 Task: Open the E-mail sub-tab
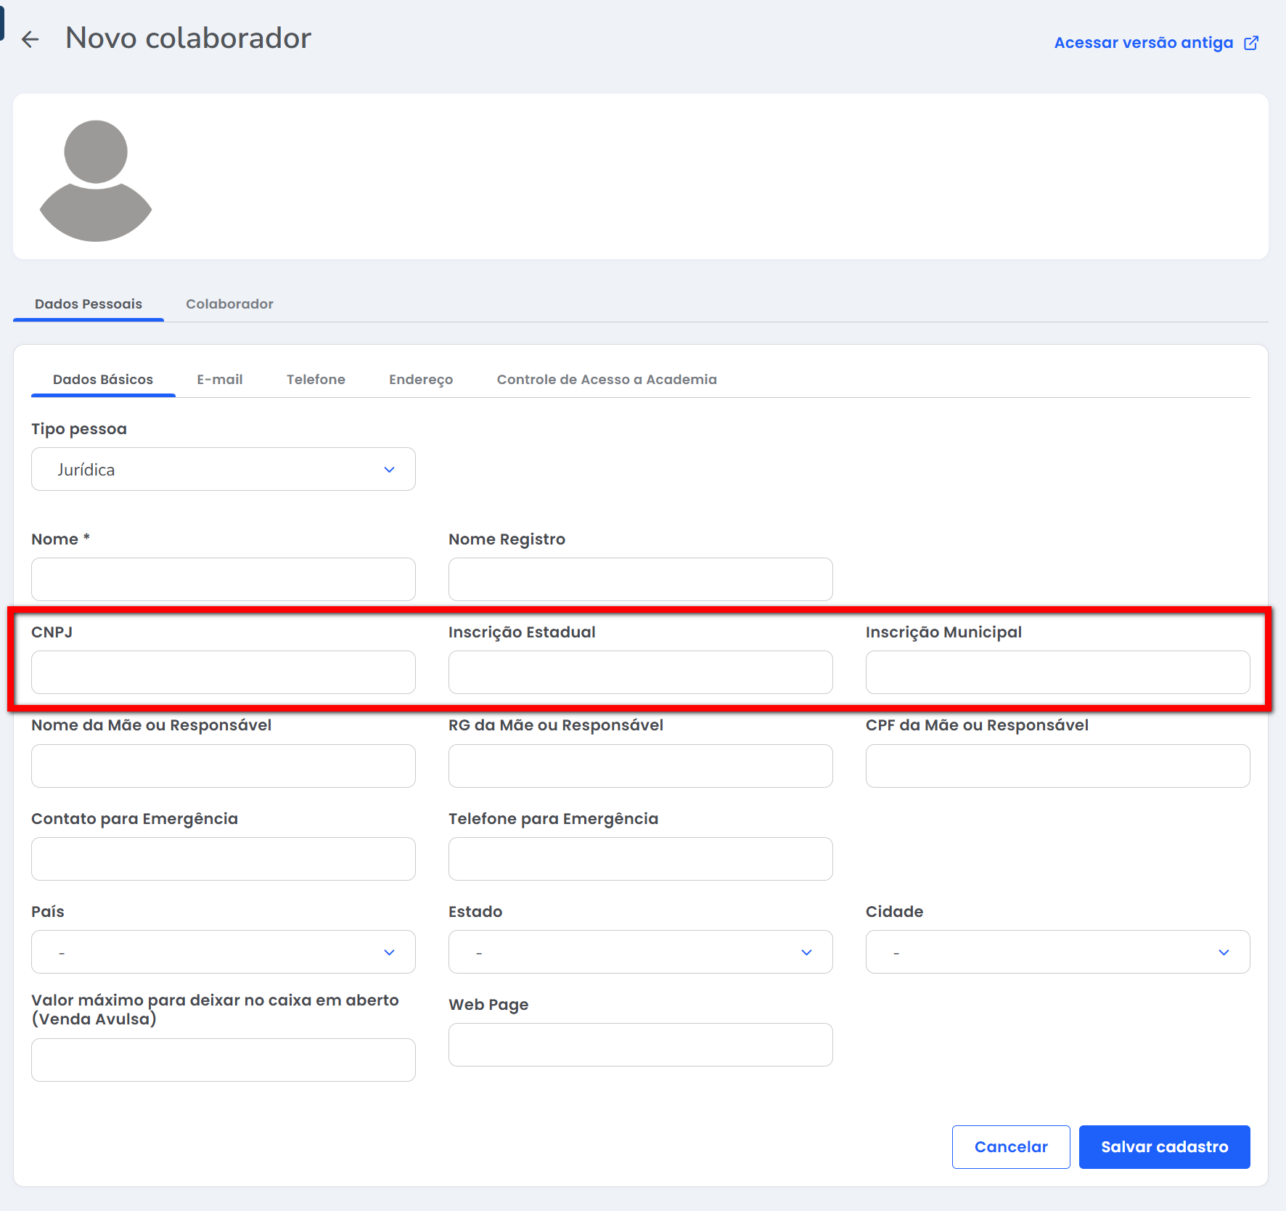pos(219,380)
